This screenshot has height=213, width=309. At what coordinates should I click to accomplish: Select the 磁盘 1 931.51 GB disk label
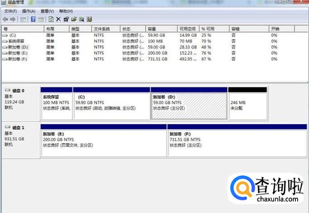21,140
